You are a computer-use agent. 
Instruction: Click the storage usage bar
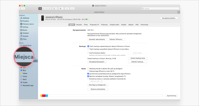point(102,96)
